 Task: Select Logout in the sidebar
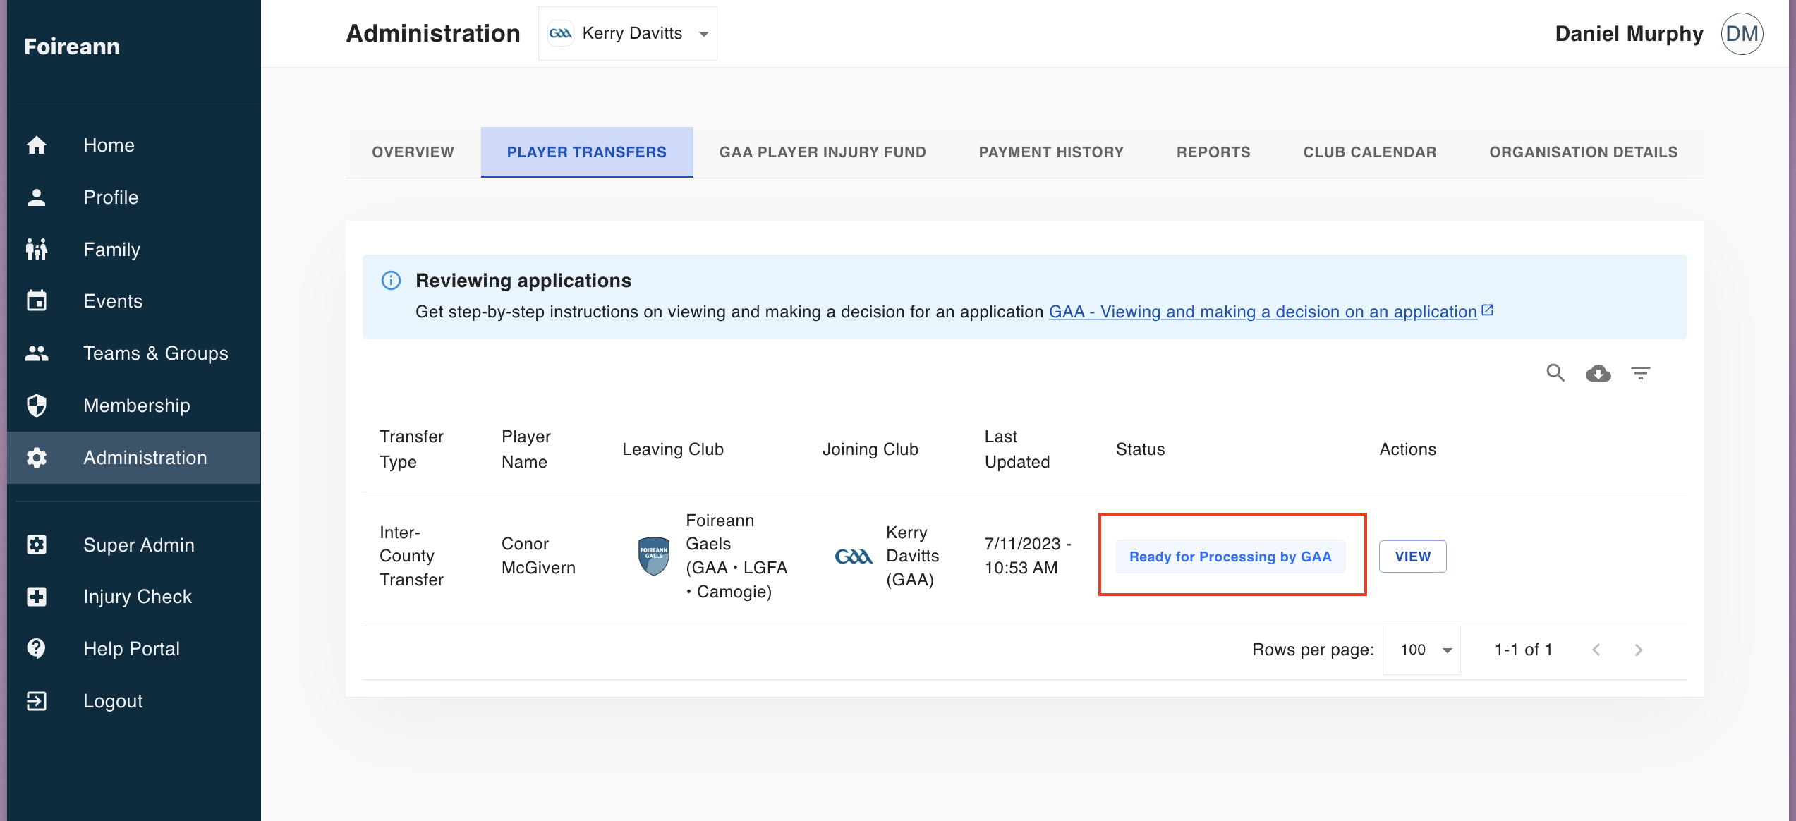[134, 701]
